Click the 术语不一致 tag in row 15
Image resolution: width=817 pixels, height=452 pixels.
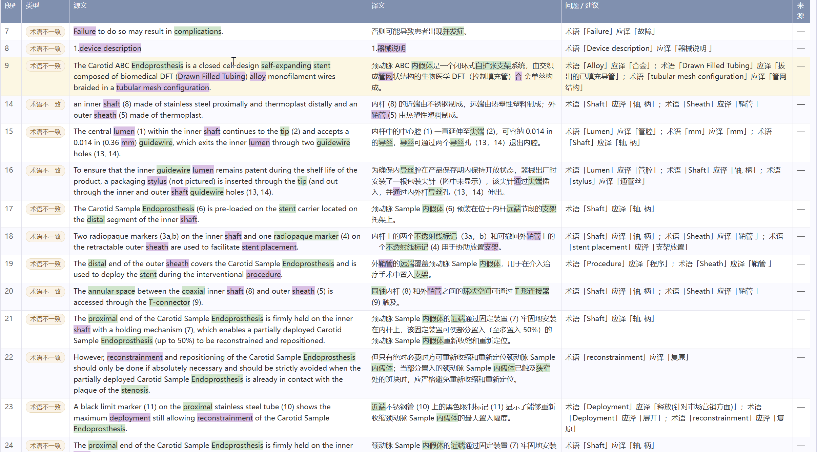coord(45,132)
